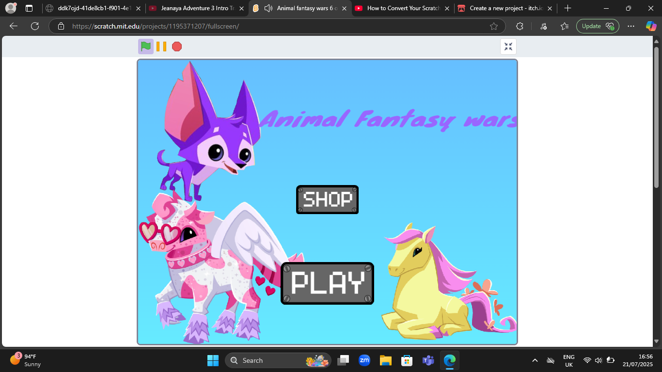The image size is (662, 372).
Task: Launch Zoom from the taskbar
Action: (x=364, y=360)
